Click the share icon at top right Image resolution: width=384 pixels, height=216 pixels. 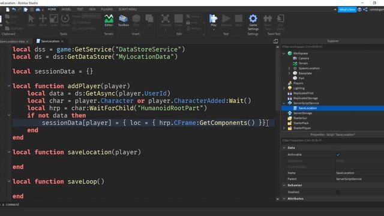pos(365,10)
